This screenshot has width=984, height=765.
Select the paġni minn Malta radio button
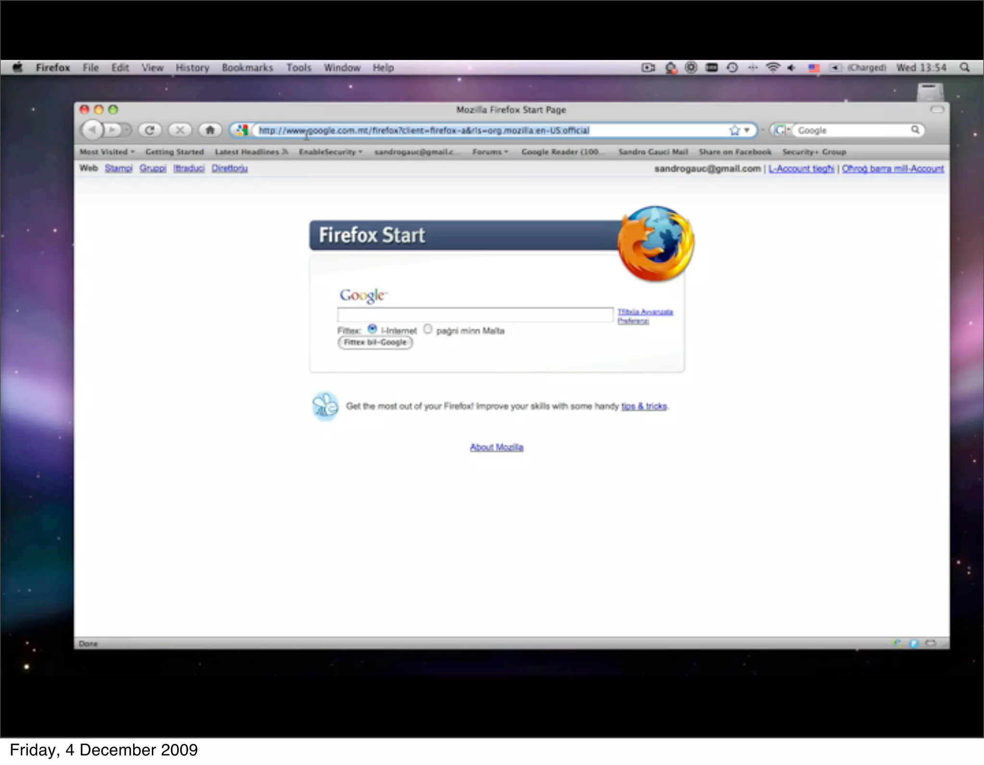click(428, 329)
